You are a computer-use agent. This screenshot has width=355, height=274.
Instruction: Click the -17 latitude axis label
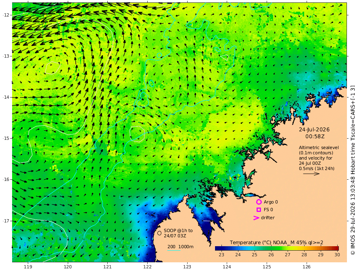point(6,221)
